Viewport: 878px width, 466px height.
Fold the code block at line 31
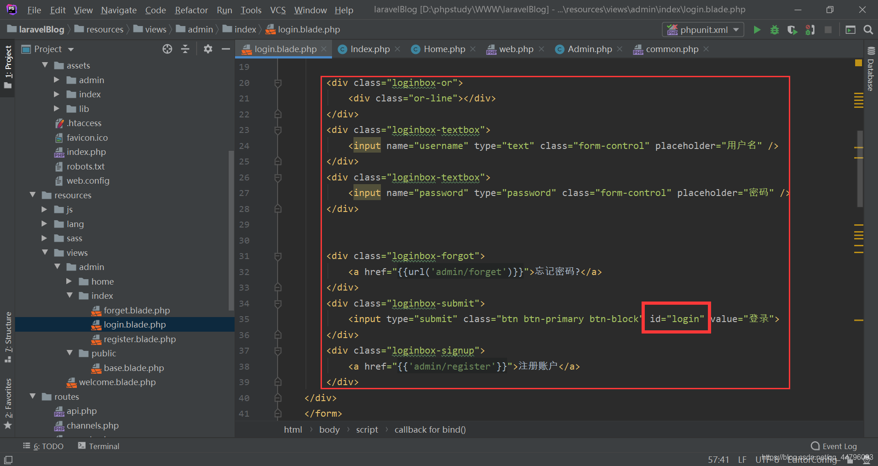click(278, 256)
